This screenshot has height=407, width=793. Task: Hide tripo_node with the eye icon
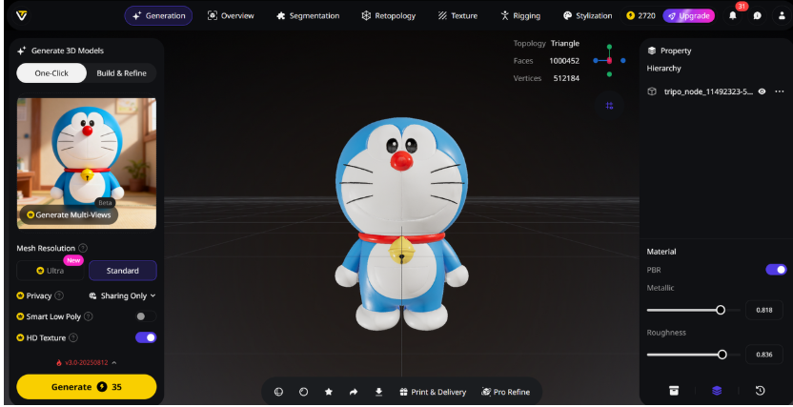tap(762, 92)
